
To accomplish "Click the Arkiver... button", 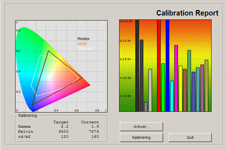I will pyautogui.click(x=141, y=127).
